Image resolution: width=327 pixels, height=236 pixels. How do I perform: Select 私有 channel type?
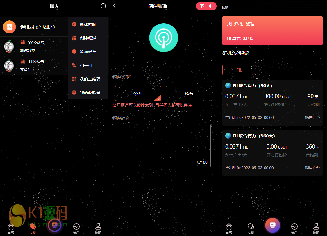189,93
